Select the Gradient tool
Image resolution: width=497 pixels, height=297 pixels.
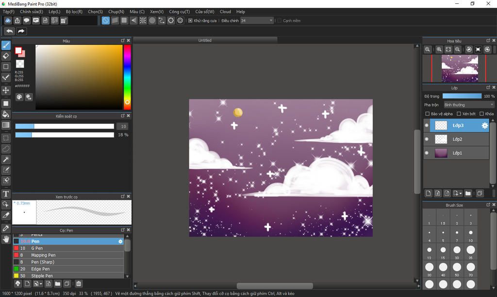pyautogui.click(x=6, y=125)
